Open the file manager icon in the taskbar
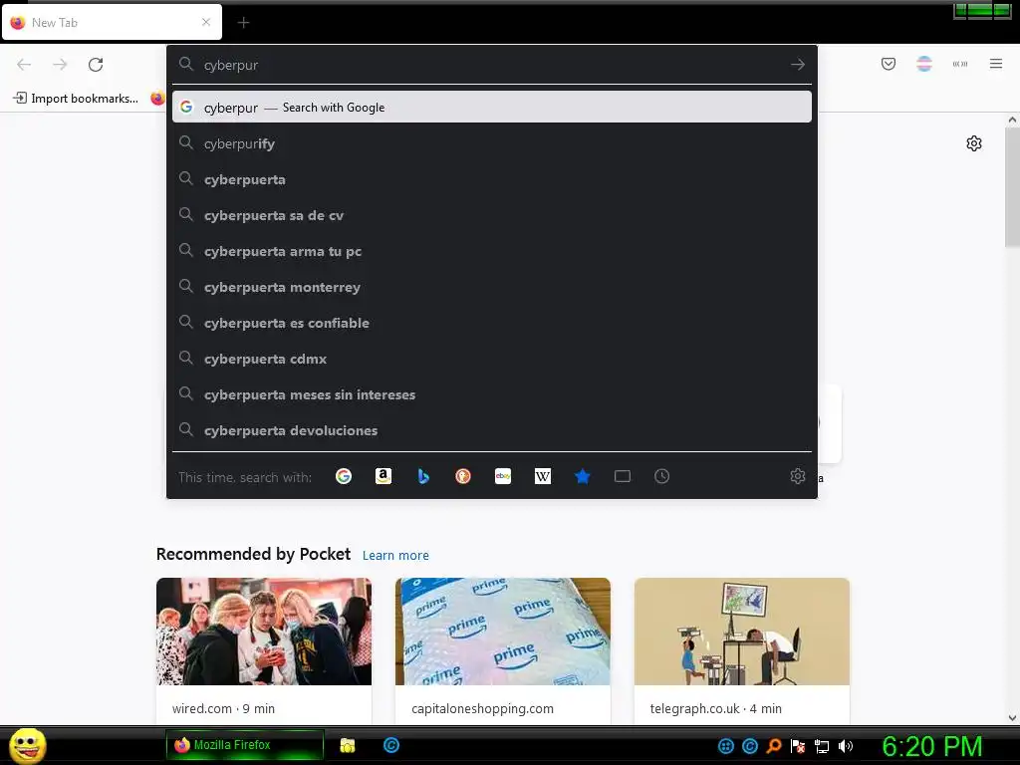The height and width of the screenshot is (765, 1020). pos(348,745)
